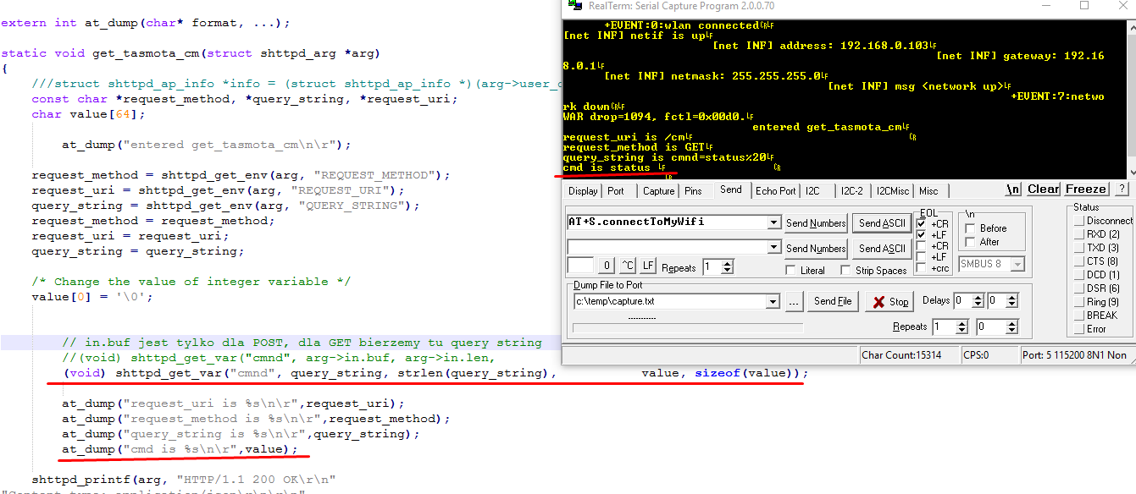Click the Clear button to clear terminal
Viewport: 1136px width, 494px height.
pos(1043,189)
